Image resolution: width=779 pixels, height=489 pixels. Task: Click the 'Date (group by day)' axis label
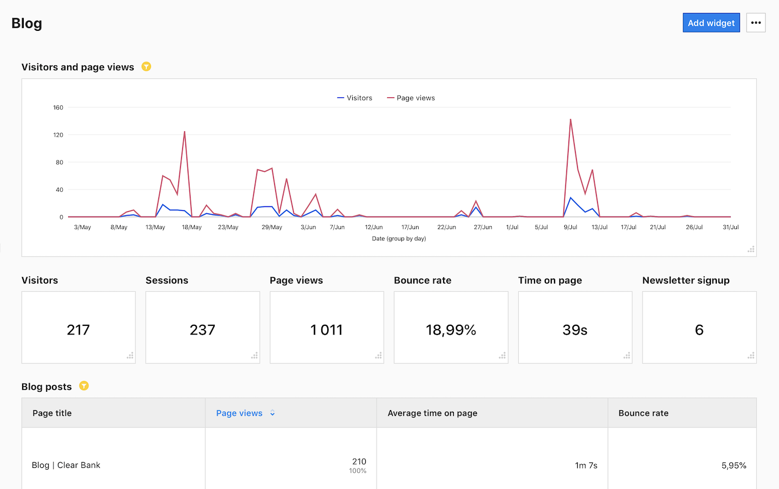399,238
